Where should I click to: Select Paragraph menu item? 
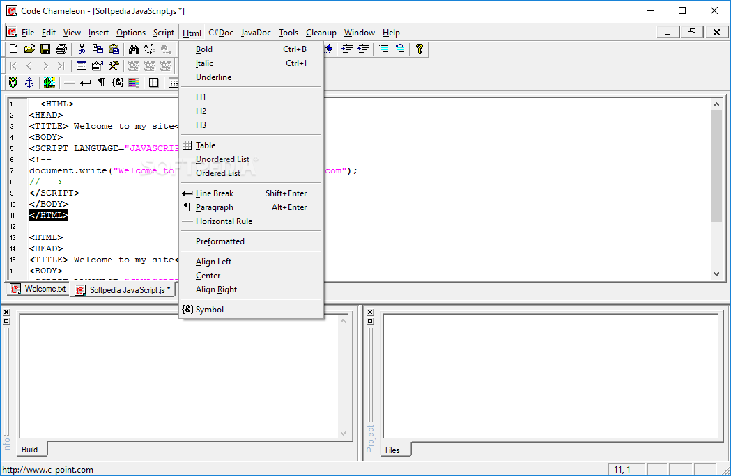252,207
